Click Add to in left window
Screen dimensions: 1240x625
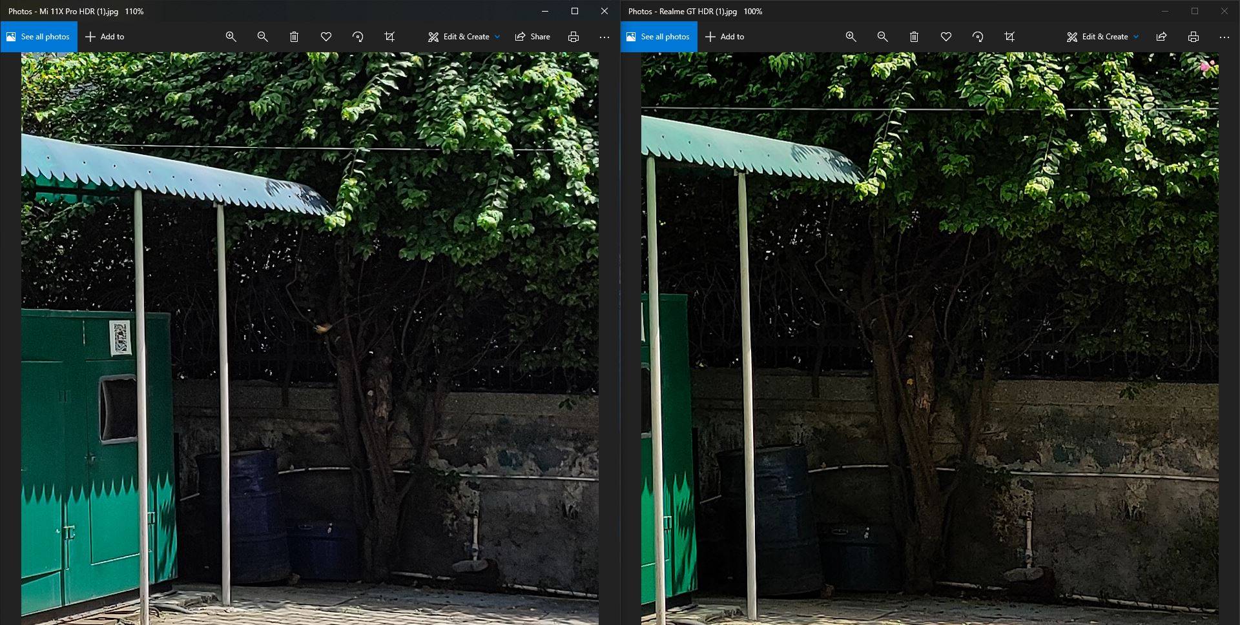(x=105, y=37)
